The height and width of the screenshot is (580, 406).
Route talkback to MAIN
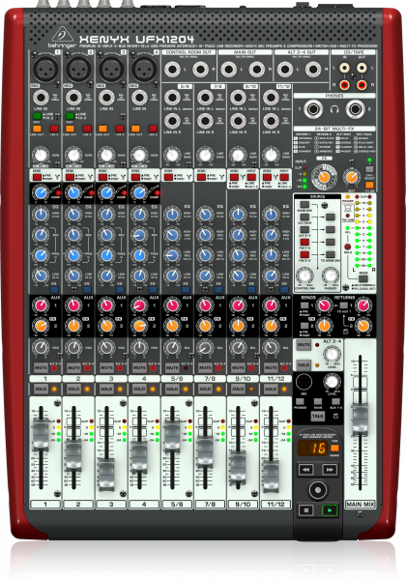point(318,401)
